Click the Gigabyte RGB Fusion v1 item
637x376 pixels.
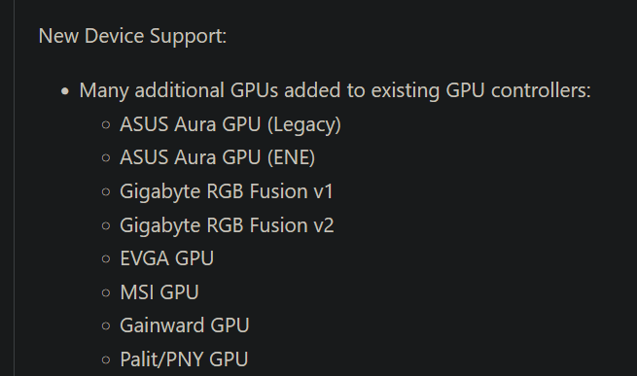tap(227, 191)
